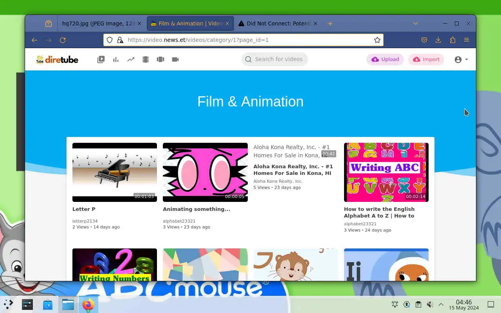Close the hq720.jpg tab
The width and height of the screenshot is (501, 313).
(x=139, y=23)
